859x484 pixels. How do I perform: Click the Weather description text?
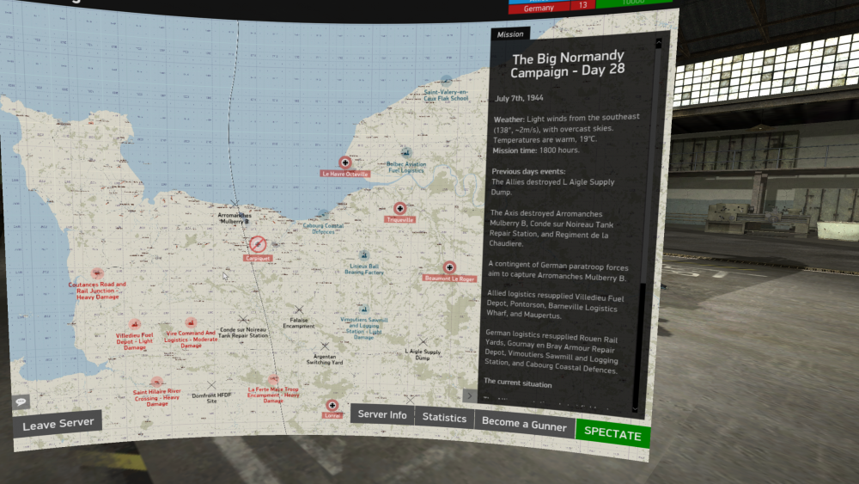coord(565,128)
